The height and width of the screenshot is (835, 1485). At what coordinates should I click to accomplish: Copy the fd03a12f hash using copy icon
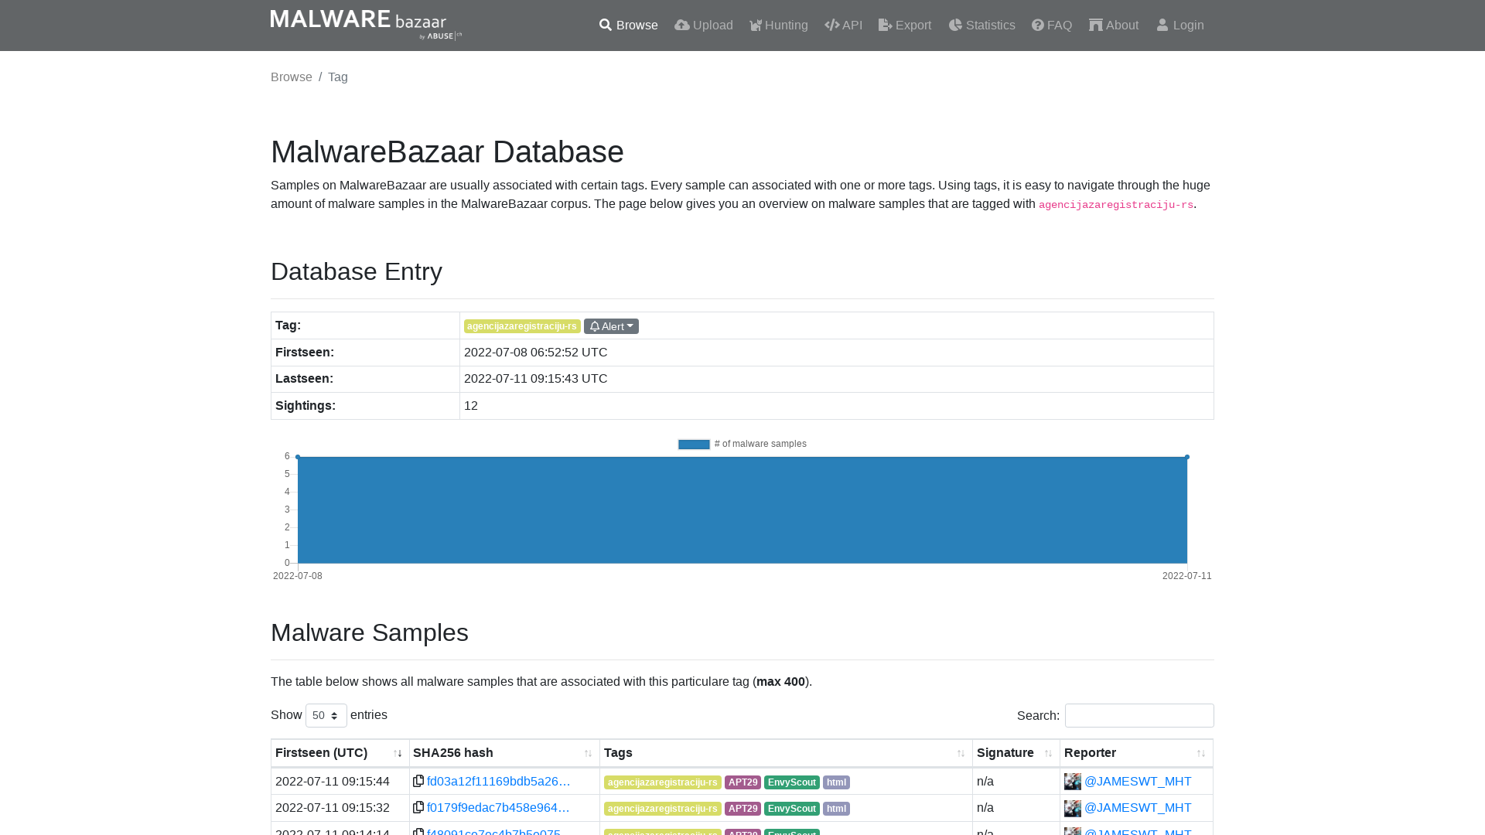pyautogui.click(x=418, y=781)
